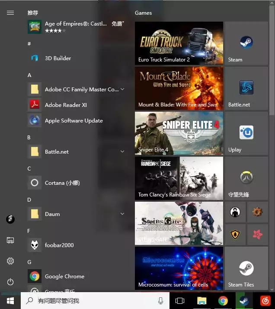275x309 pixels.
Task: Click the A letter index header
Action: pyautogui.click(x=29, y=75)
